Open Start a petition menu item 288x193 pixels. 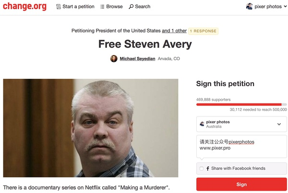coord(75,7)
